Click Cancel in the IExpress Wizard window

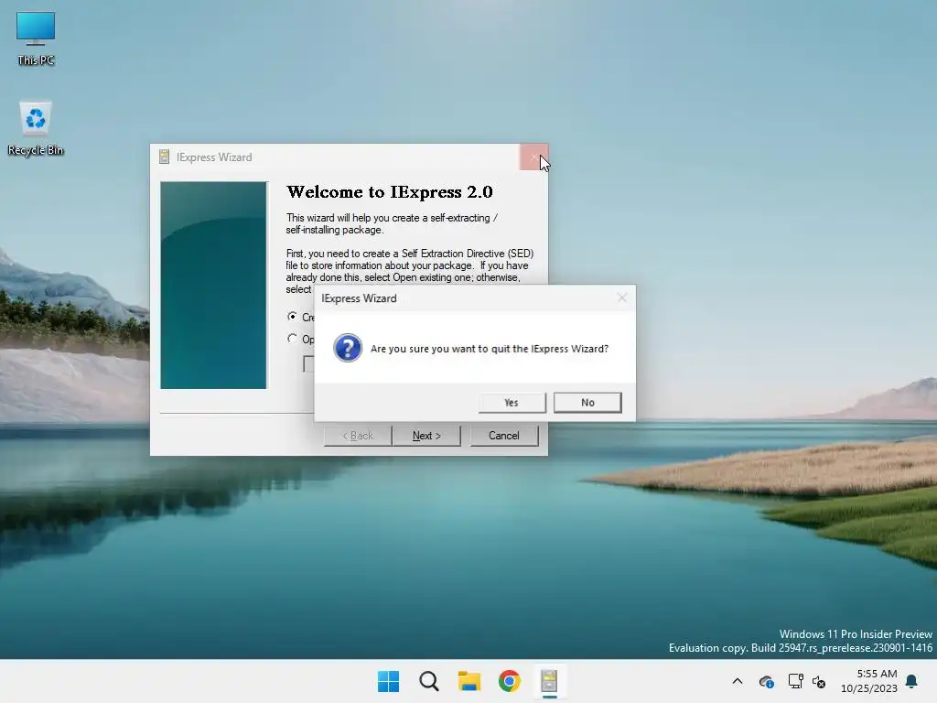pos(504,436)
